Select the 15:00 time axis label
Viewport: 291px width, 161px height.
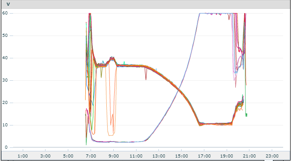click(x=182, y=156)
